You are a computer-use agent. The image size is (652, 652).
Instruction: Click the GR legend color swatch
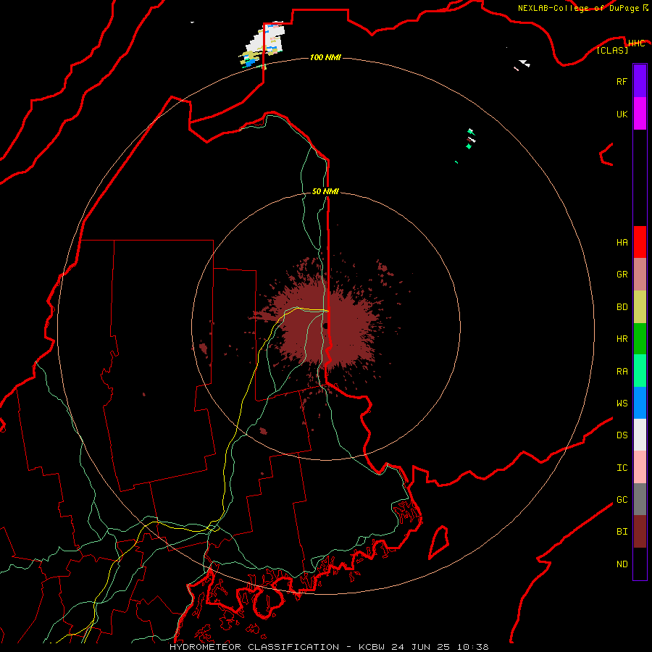(640, 275)
